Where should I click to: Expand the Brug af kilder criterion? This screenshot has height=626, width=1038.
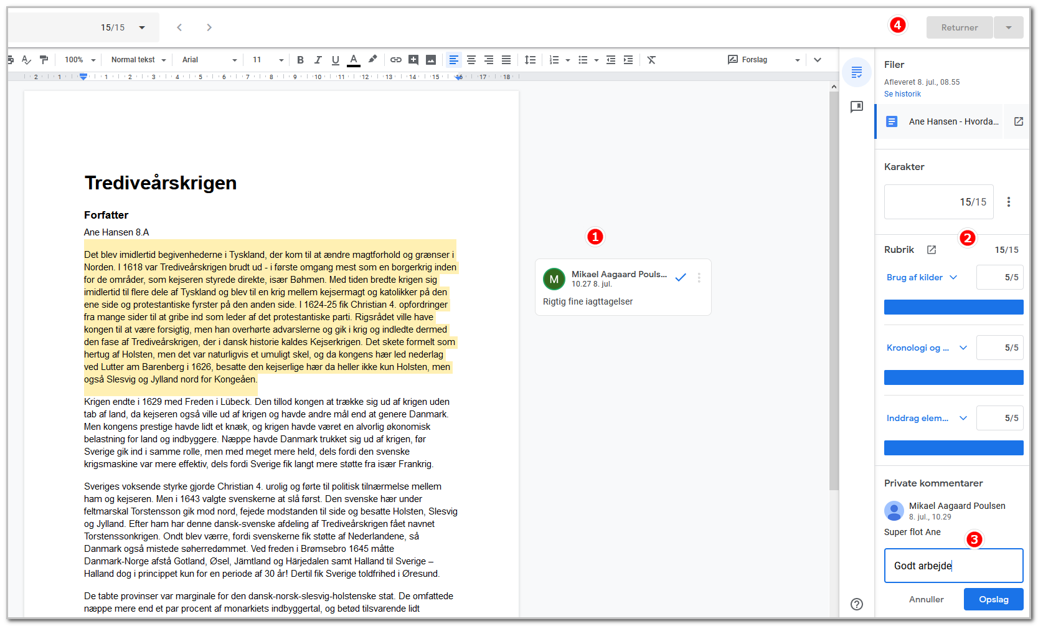pos(953,277)
